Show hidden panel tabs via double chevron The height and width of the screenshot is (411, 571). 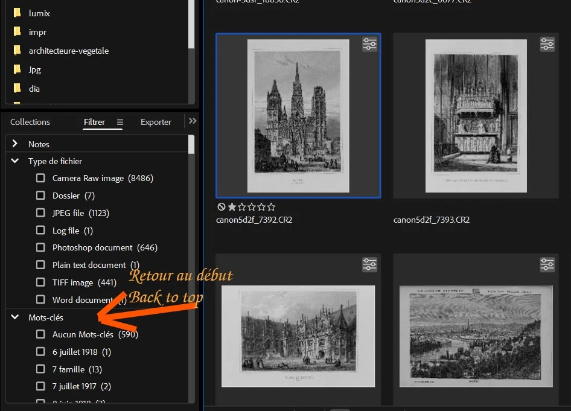coord(193,121)
